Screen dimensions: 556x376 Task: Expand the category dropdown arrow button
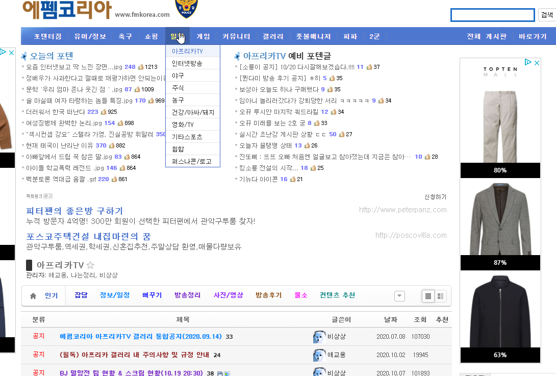point(399,296)
